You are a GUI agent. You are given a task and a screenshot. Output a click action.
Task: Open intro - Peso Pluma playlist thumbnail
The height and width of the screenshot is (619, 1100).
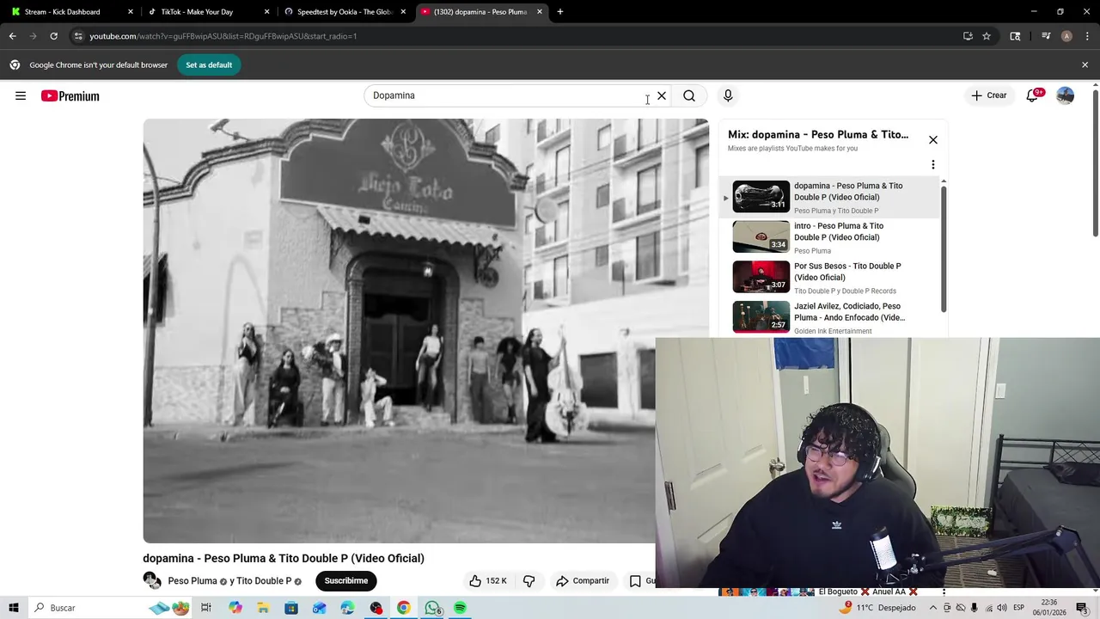761,236
